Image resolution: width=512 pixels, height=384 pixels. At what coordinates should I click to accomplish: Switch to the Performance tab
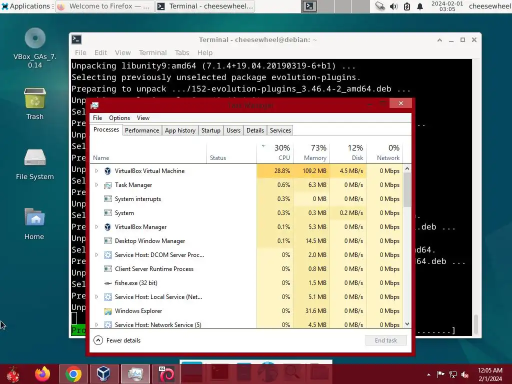pyautogui.click(x=142, y=130)
